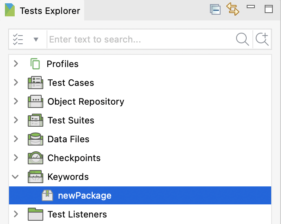
Task: Click the Data Files database icon
Action: click(x=36, y=139)
